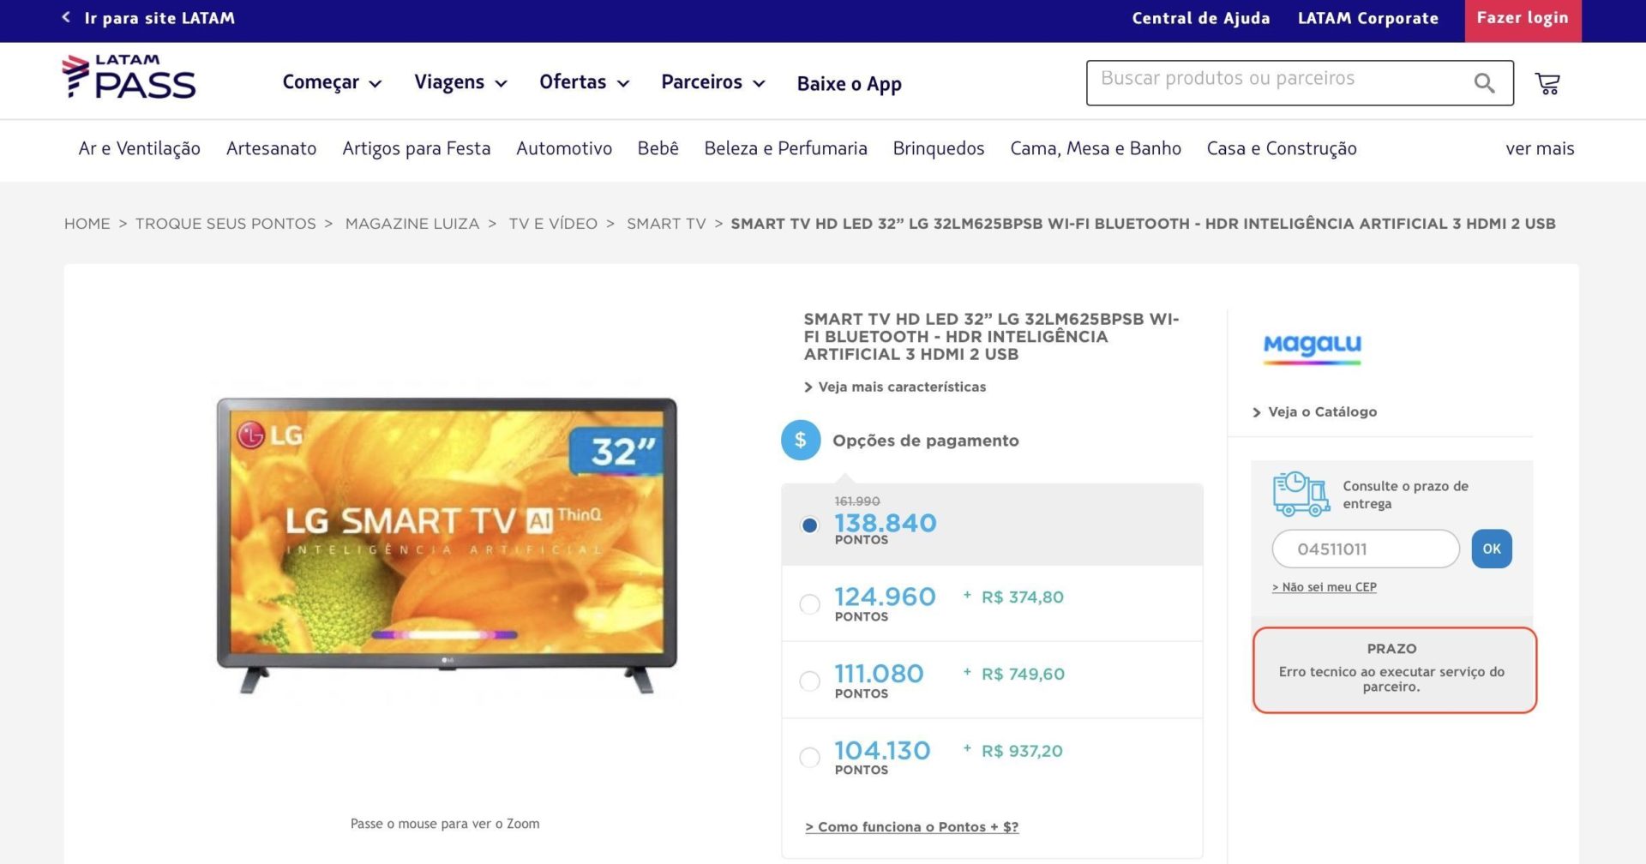Go to HOME breadcrumb

coord(87,224)
